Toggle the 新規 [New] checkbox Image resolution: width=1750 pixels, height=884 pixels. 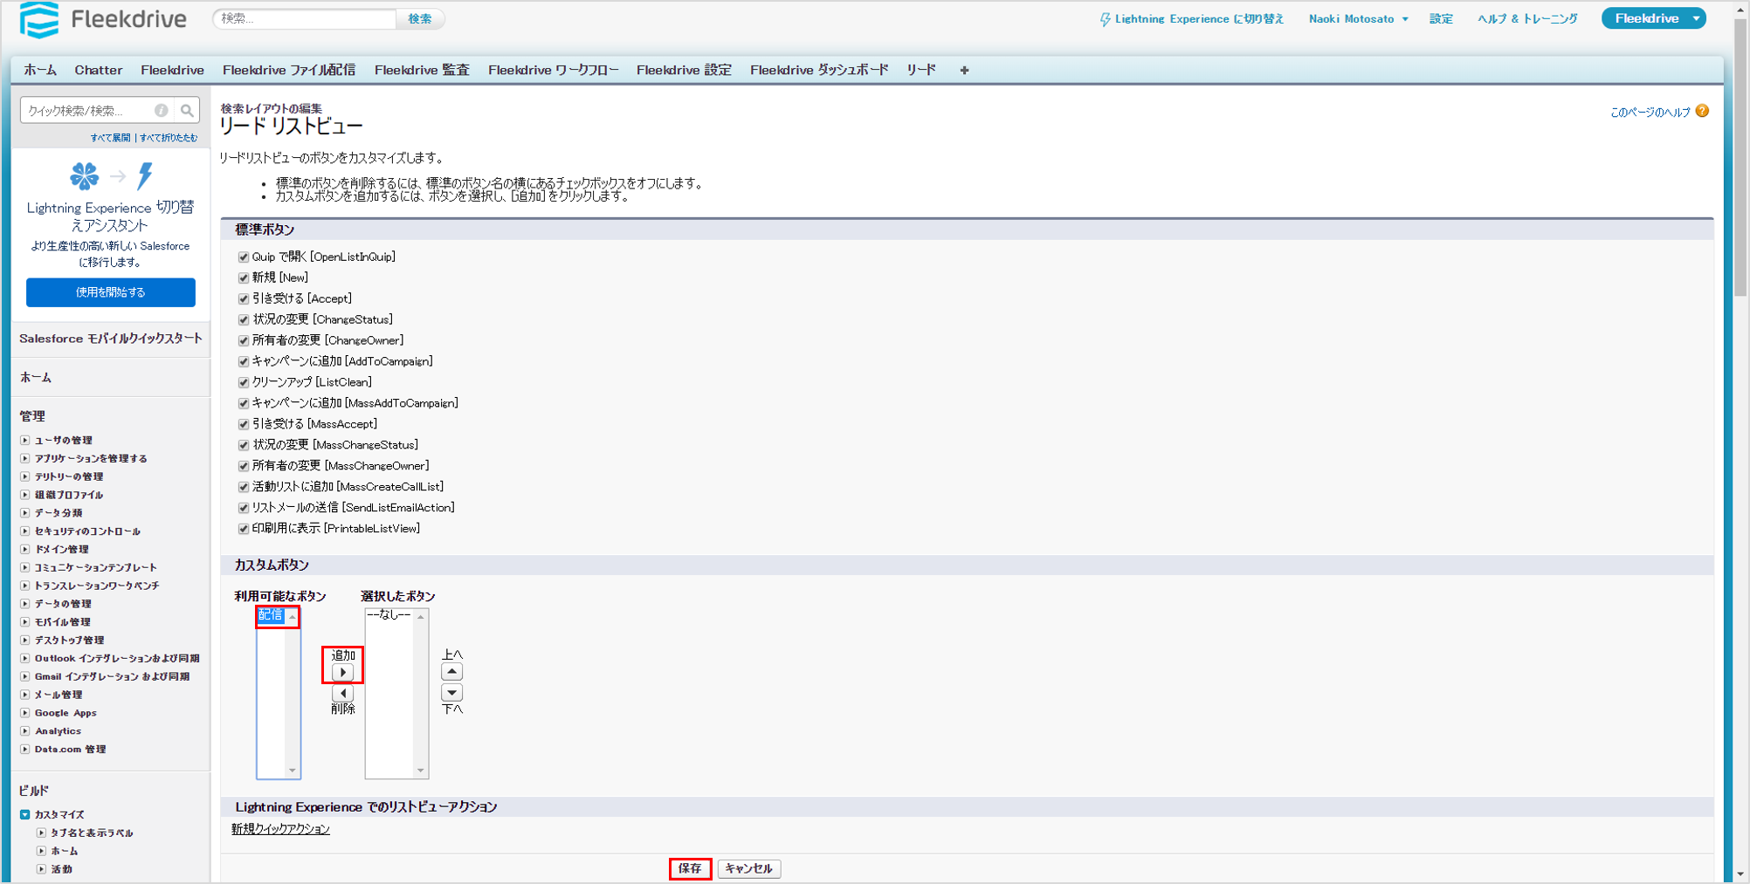(x=244, y=278)
